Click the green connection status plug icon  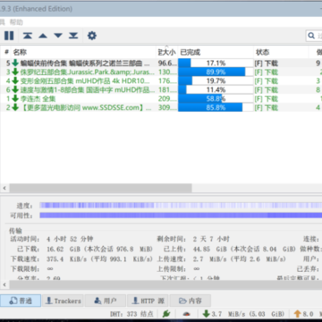(166, 314)
